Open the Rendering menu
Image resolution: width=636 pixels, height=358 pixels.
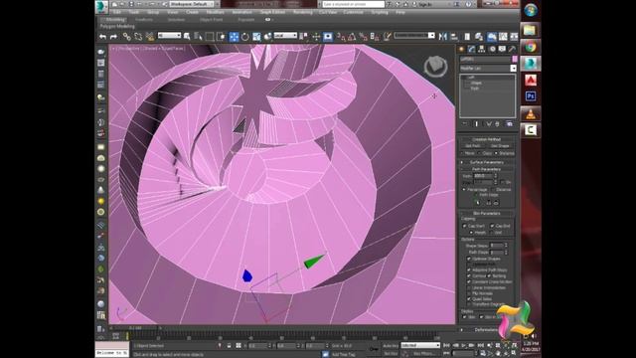pos(302,12)
